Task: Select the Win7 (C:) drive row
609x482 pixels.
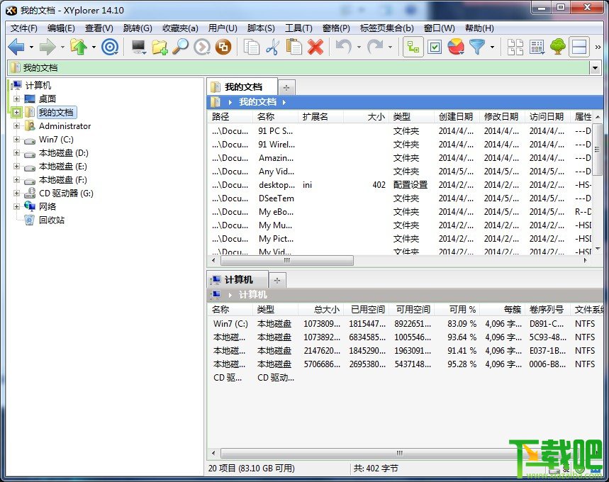Action: coord(404,323)
